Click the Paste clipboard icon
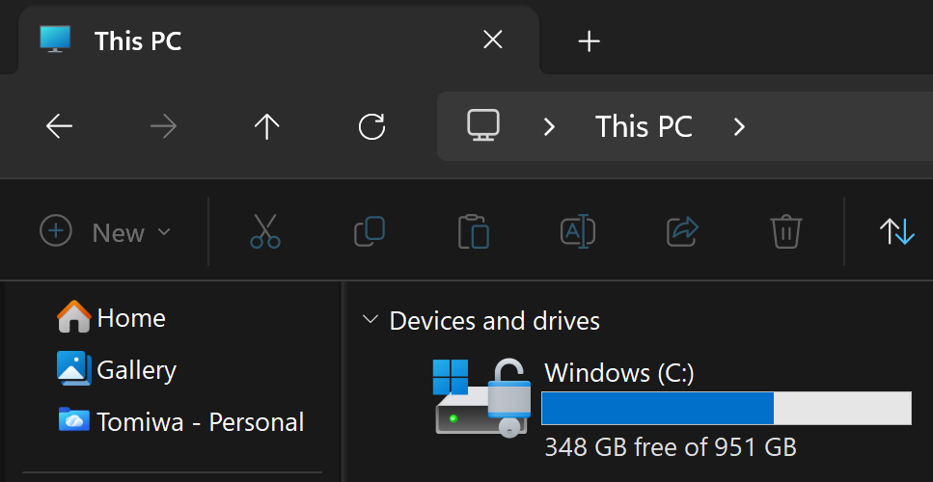Viewport: 933px width, 482px height. coord(474,231)
